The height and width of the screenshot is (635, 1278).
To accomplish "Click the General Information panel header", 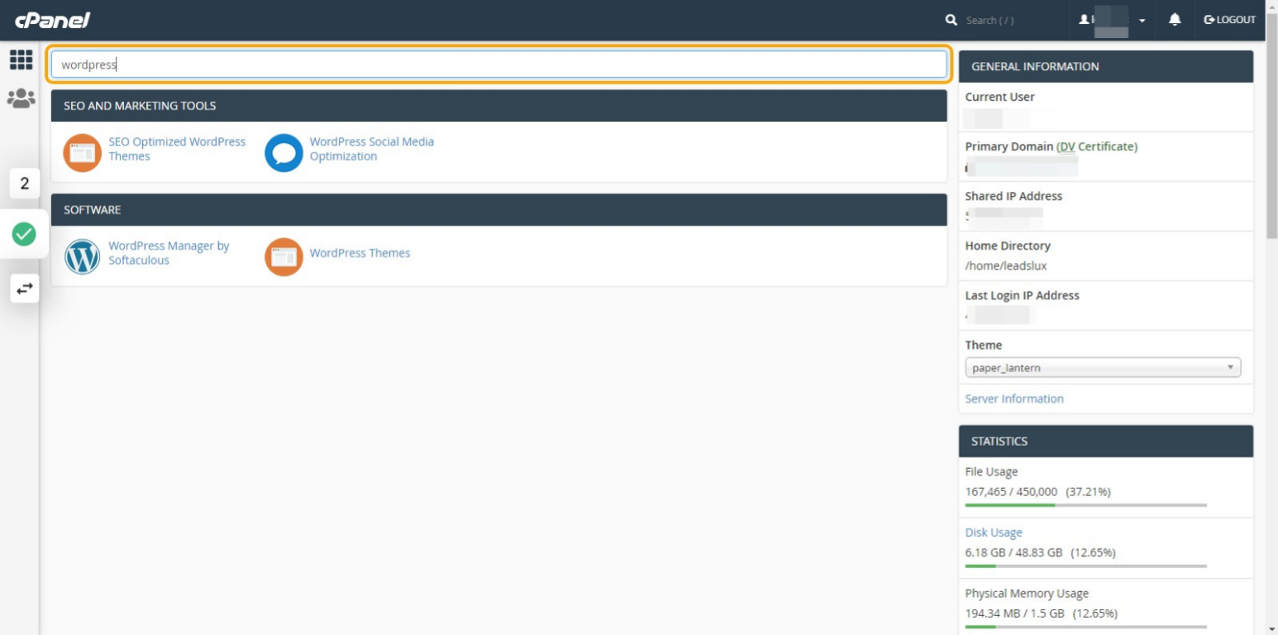I will (1106, 66).
